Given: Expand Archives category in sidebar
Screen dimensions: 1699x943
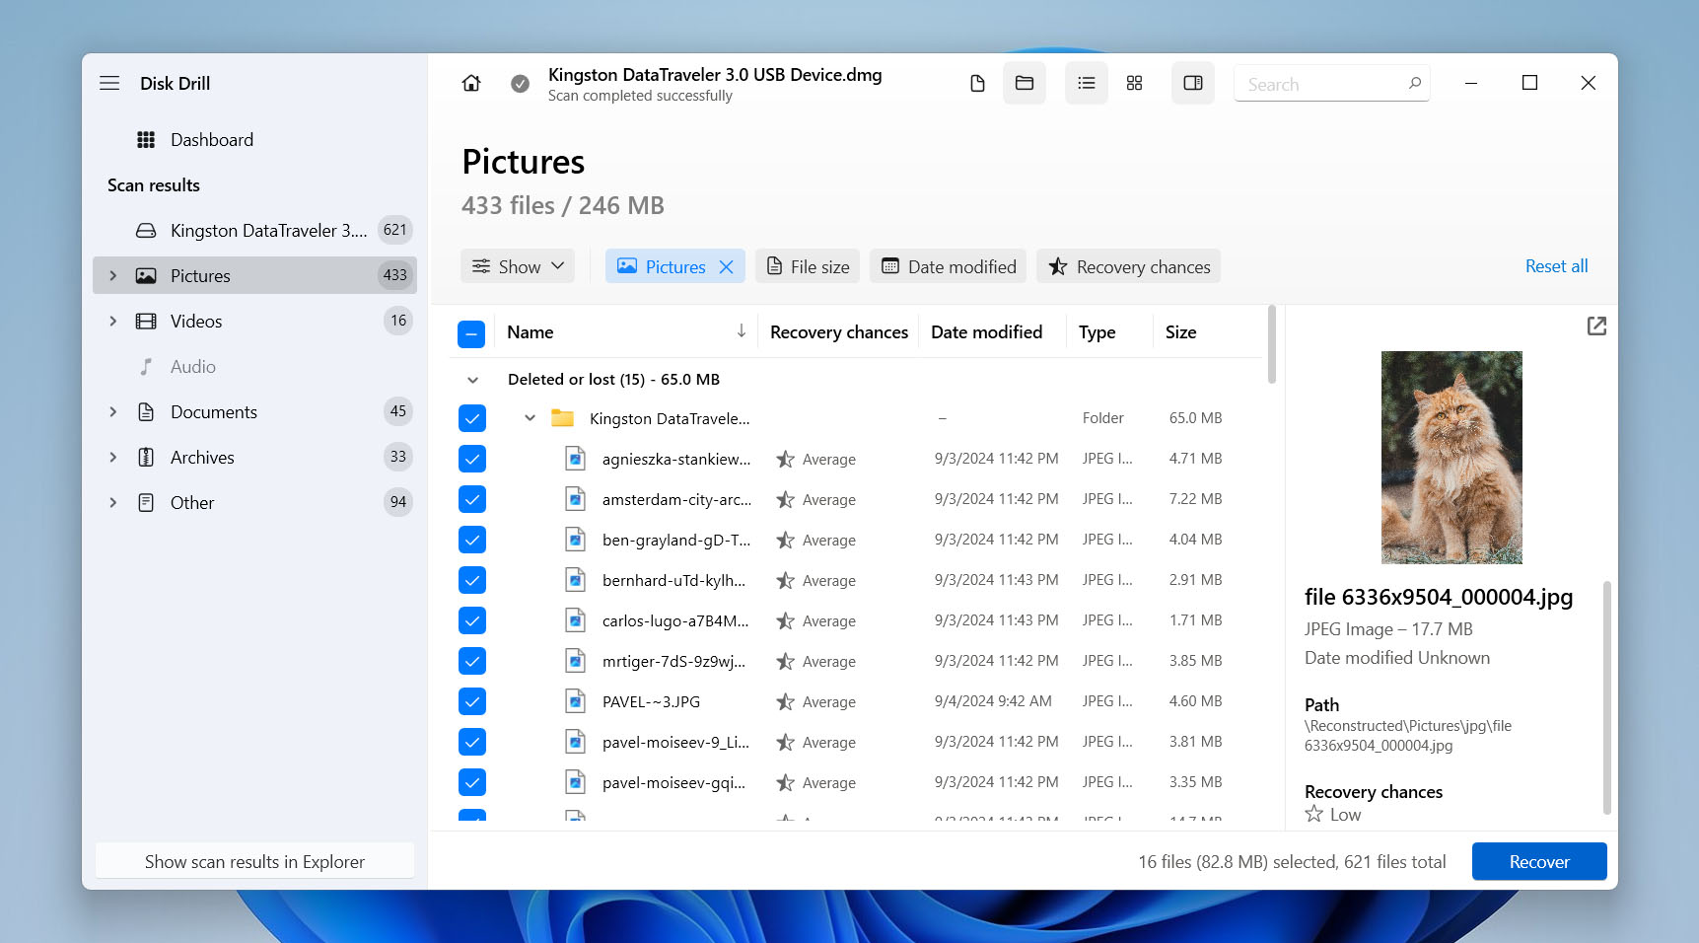Looking at the screenshot, I should (x=112, y=458).
